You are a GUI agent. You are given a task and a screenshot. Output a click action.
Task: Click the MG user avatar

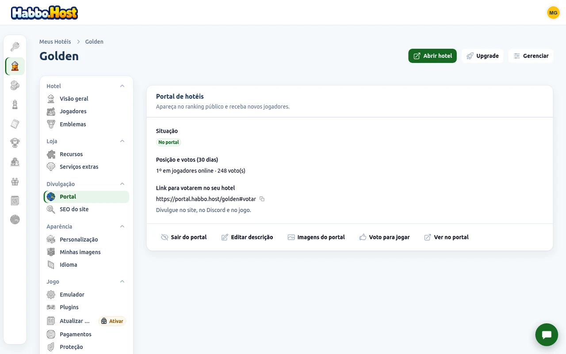click(553, 13)
